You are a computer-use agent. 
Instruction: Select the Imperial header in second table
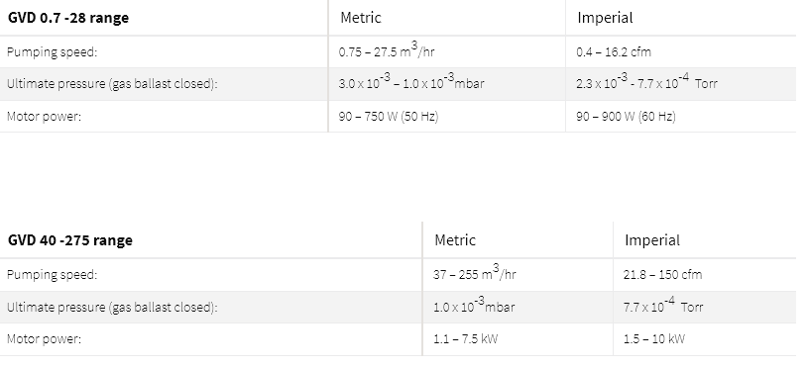[x=652, y=240]
